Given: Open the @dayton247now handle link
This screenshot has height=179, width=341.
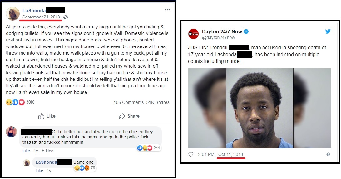Looking at the screenshot, I should (x=218, y=38).
